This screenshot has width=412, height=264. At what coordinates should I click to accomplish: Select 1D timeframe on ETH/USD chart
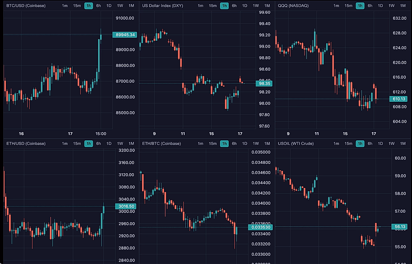109,143
